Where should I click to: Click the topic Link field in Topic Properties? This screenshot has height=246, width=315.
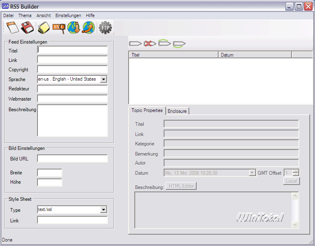pyautogui.click(x=231, y=134)
